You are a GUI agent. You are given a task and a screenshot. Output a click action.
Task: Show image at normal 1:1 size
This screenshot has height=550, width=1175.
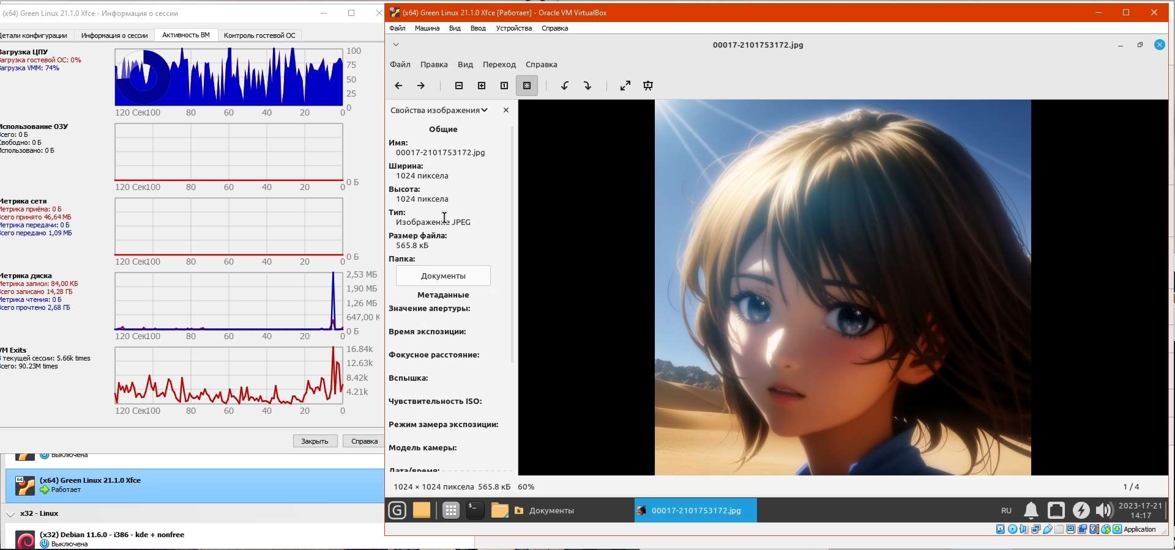point(504,86)
